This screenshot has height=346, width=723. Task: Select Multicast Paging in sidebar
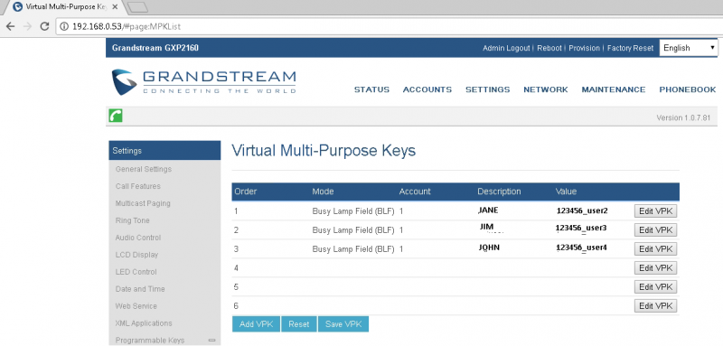(x=143, y=203)
